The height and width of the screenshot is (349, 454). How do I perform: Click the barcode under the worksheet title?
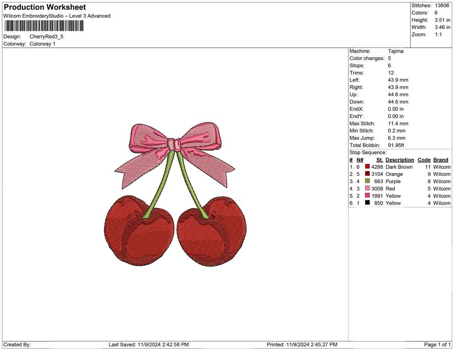(44, 26)
